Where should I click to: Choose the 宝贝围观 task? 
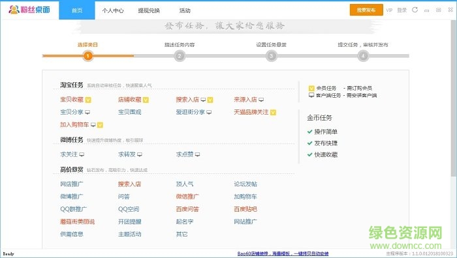[x=130, y=112]
